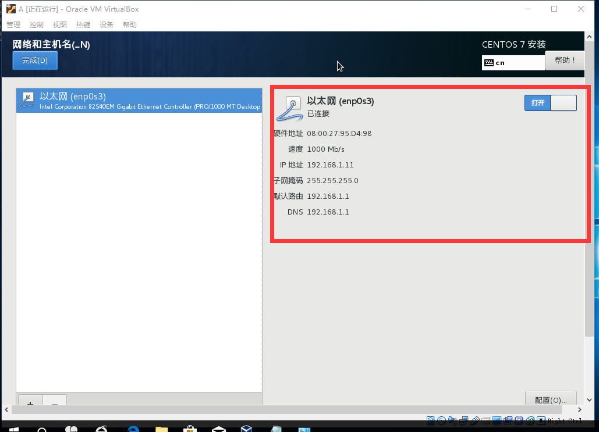Click the vertical scrollbar up arrow
This screenshot has height=432, width=599.
click(x=589, y=37)
